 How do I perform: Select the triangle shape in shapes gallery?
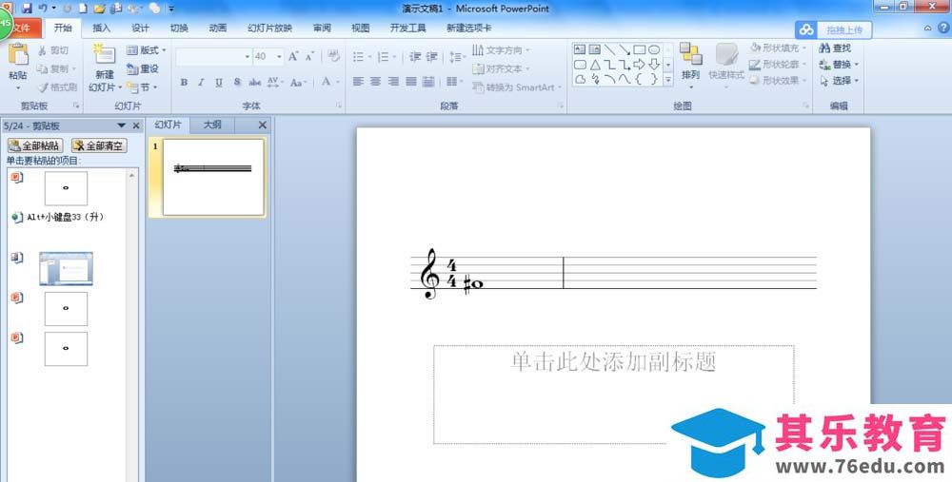point(595,65)
